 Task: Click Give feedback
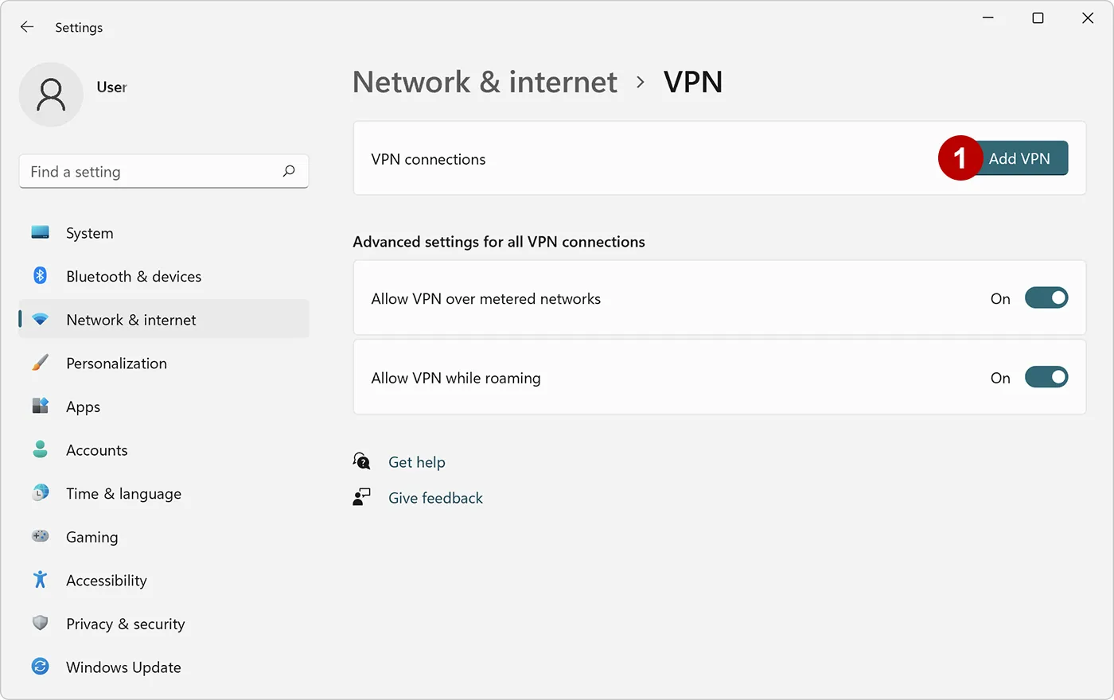(435, 498)
